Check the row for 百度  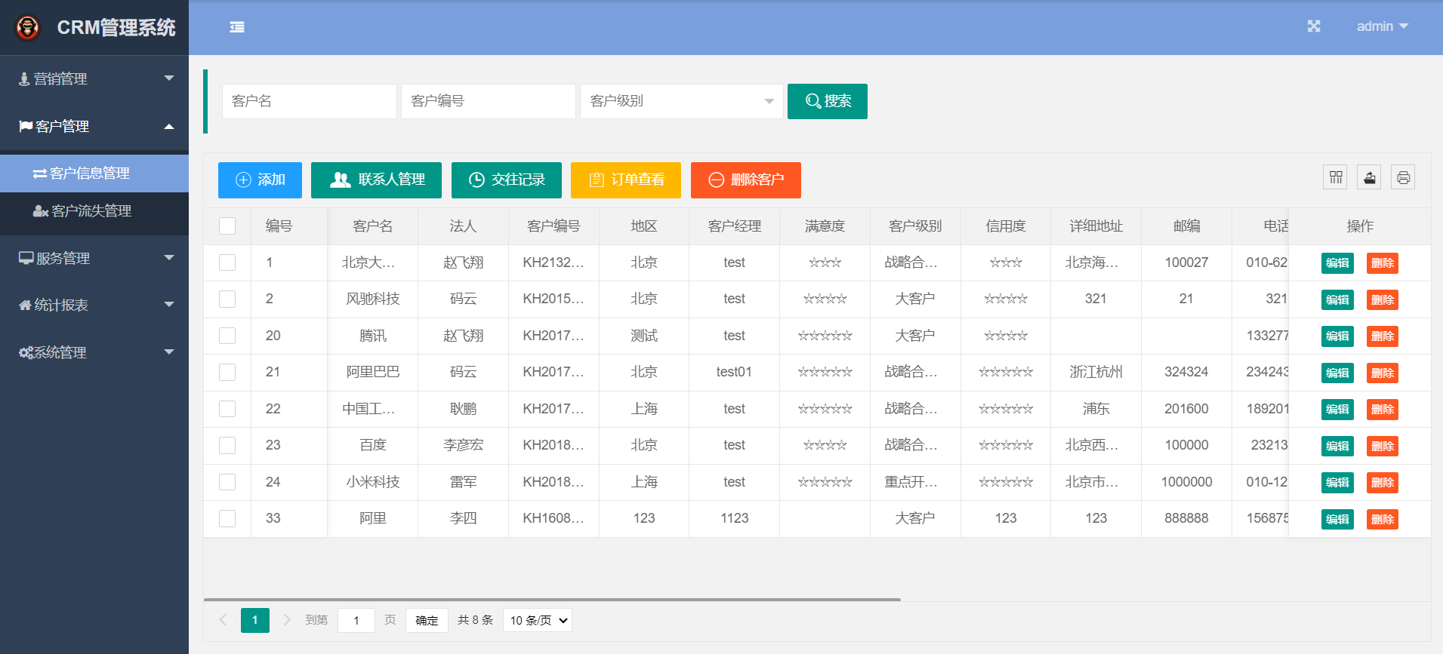point(227,445)
